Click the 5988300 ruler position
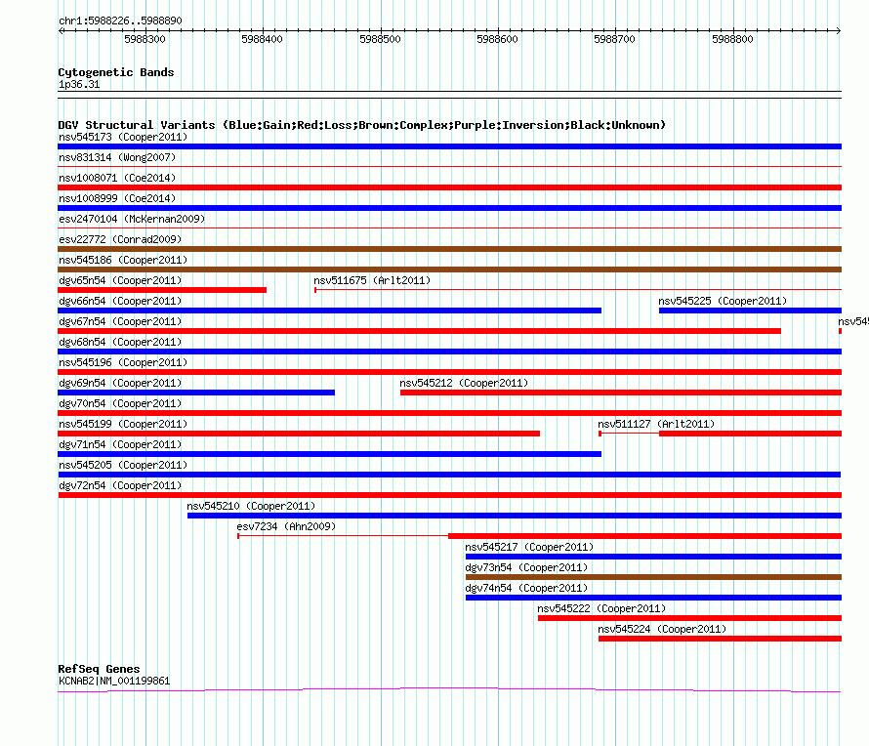The image size is (869, 746). pyautogui.click(x=145, y=39)
